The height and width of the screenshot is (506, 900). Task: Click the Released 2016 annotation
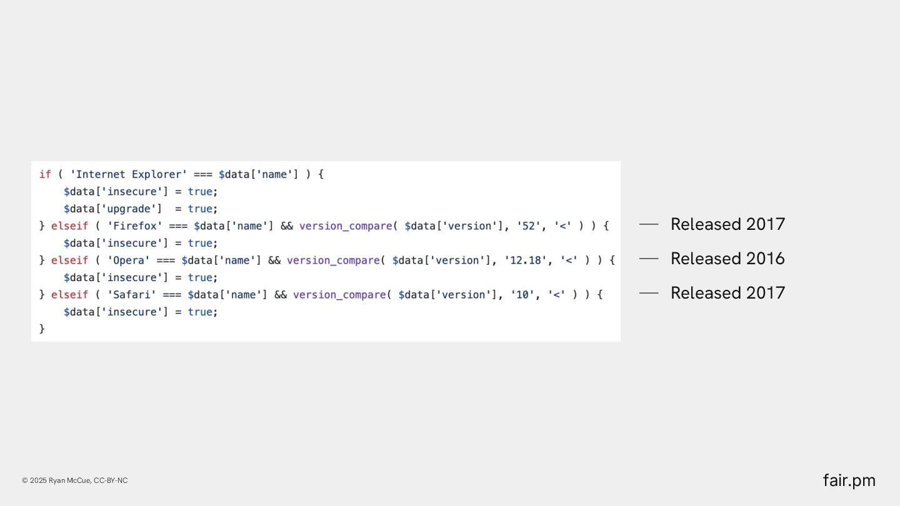[727, 259]
